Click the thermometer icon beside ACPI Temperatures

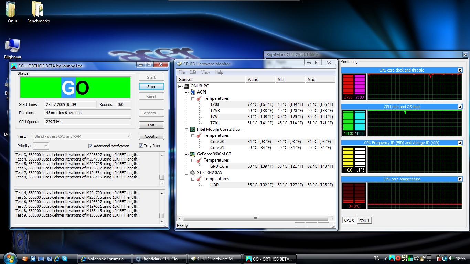tap(199, 98)
